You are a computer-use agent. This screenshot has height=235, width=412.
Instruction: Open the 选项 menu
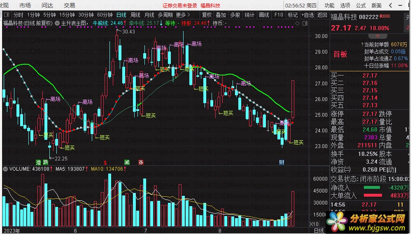(345, 5)
